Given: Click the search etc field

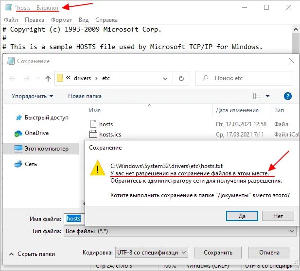Looking at the screenshot, I should coord(244,78).
